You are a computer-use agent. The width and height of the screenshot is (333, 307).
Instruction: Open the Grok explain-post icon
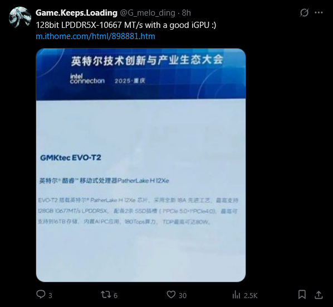tap(304, 13)
